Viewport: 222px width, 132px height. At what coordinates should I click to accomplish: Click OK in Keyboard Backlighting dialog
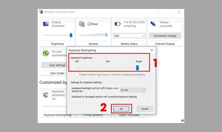tap(121, 109)
